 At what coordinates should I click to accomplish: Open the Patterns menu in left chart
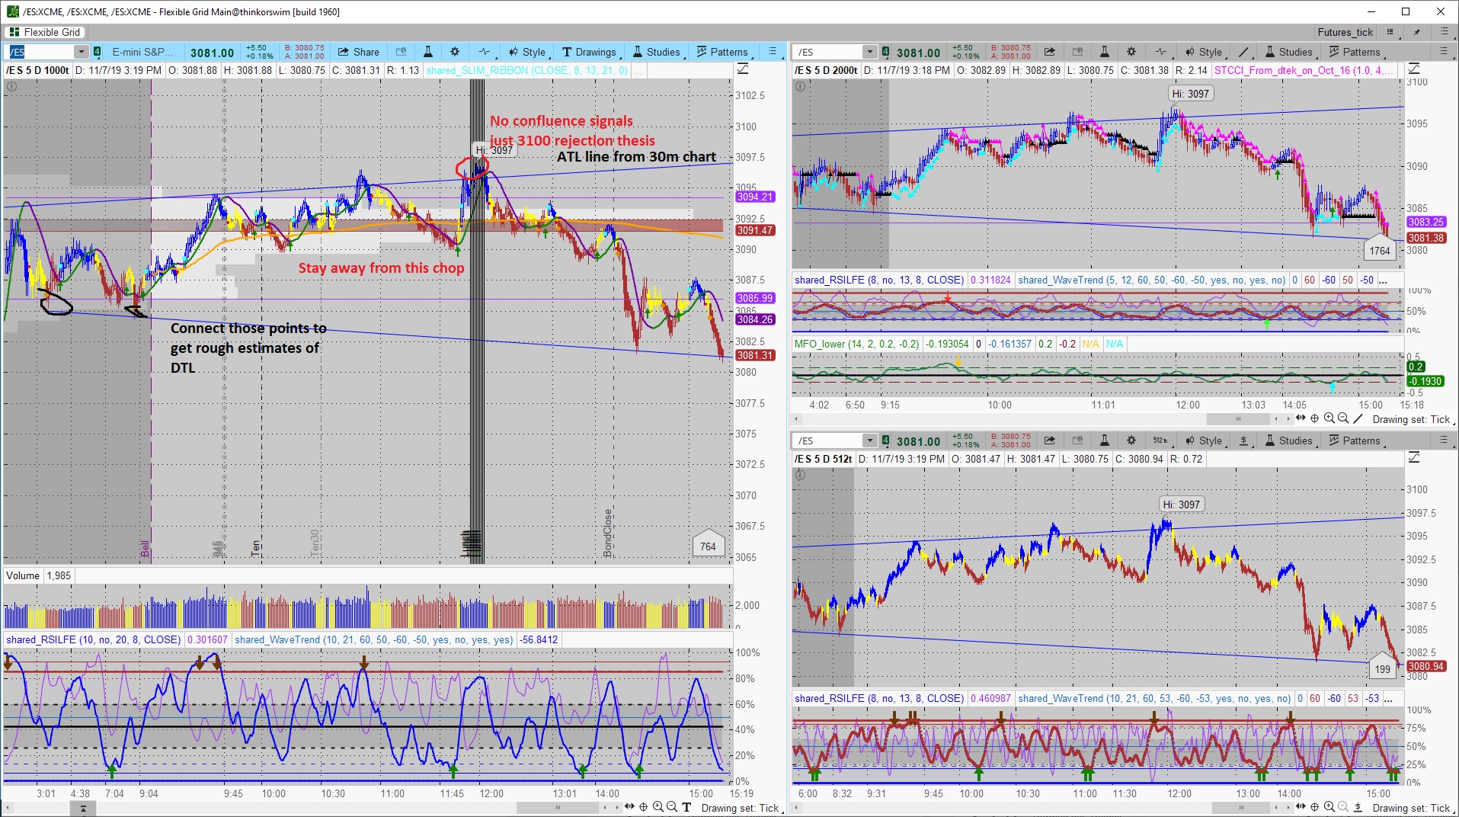click(722, 52)
